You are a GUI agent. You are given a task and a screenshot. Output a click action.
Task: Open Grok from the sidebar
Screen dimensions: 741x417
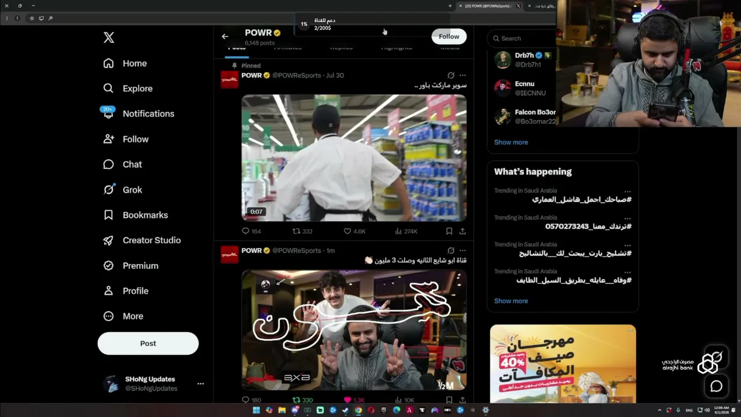pos(122,190)
